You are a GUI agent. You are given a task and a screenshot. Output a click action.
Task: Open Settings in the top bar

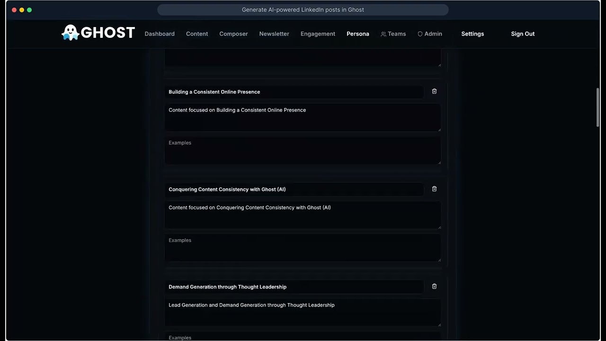tap(472, 34)
